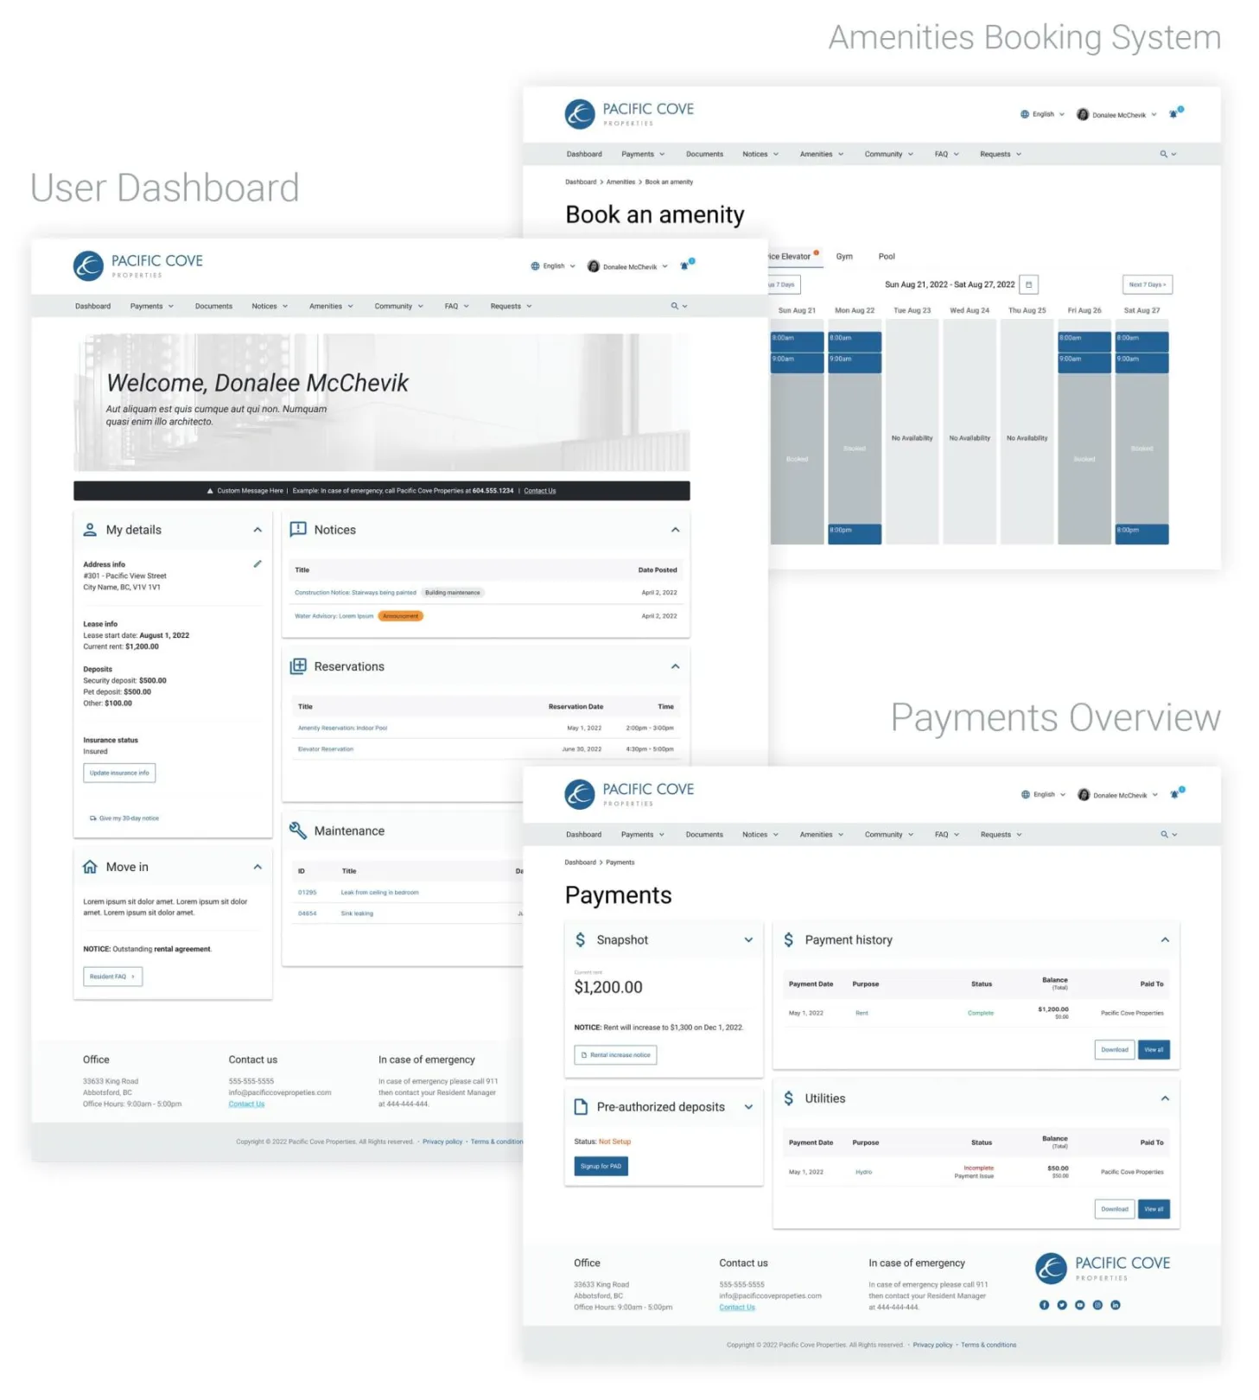Click the Twitter icon in the footer
Image resolution: width=1259 pixels, height=1400 pixels.
coord(1062,1305)
